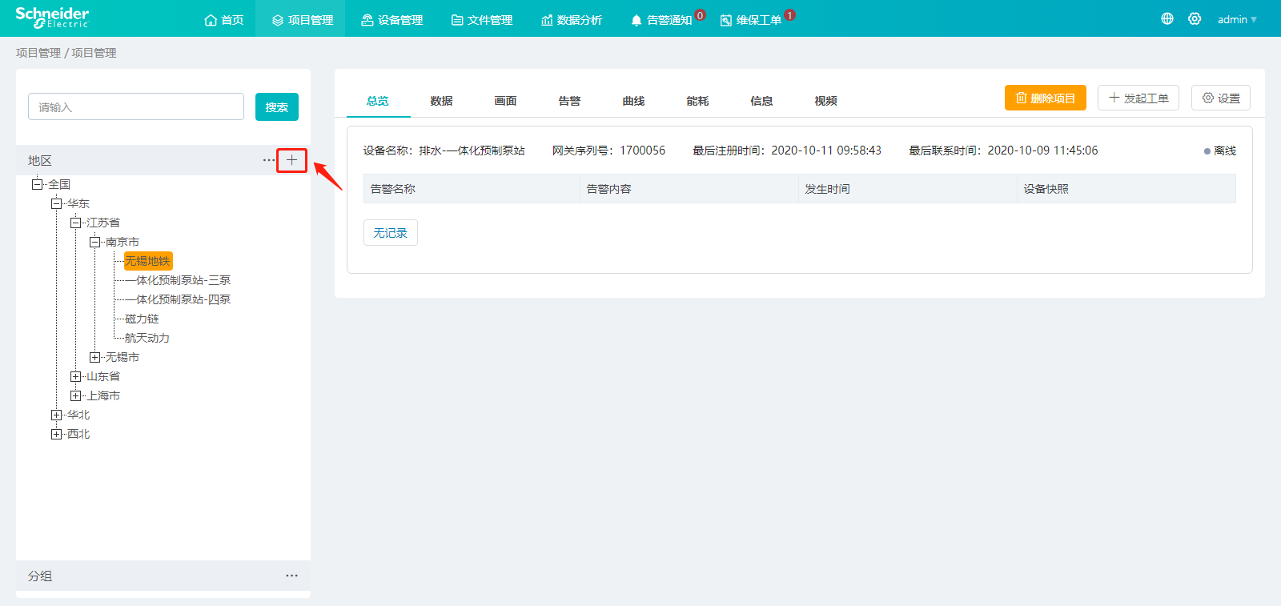Collapse the 江苏省 tree node

click(75, 223)
